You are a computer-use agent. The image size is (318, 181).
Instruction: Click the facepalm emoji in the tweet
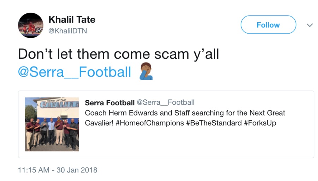pos(146,71)
